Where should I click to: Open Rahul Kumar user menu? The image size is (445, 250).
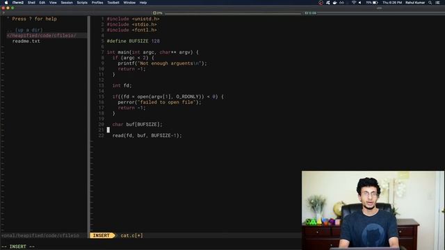click(415, 3)
